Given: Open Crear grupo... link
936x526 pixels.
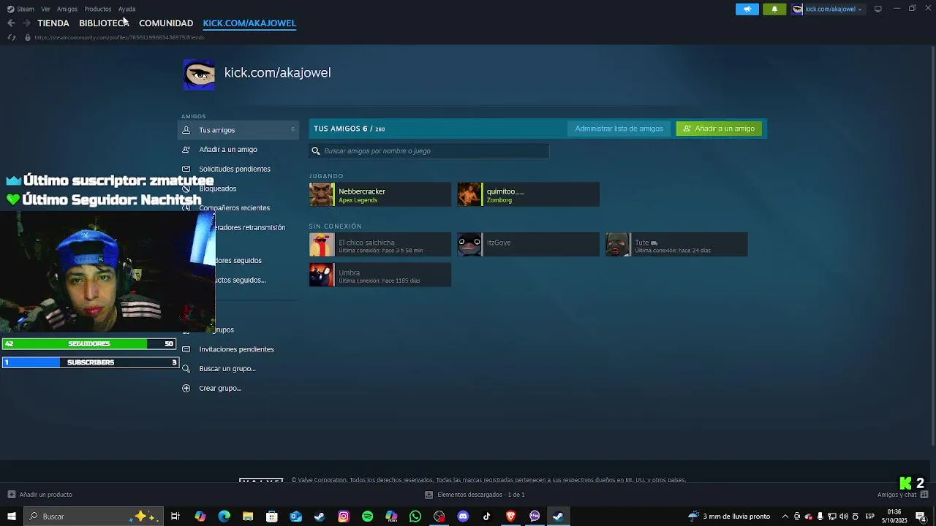Looking at the screenshot, I should click(x=220, y=388).
